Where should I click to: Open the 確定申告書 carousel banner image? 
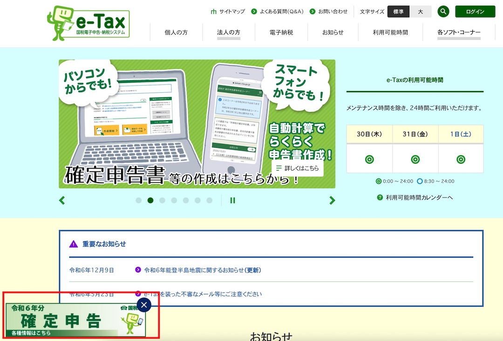[197, 124]
